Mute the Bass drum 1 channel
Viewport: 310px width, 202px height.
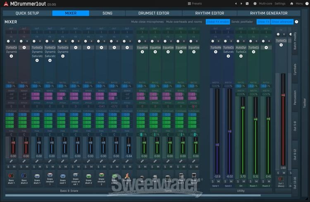click(x=14, y=167)
